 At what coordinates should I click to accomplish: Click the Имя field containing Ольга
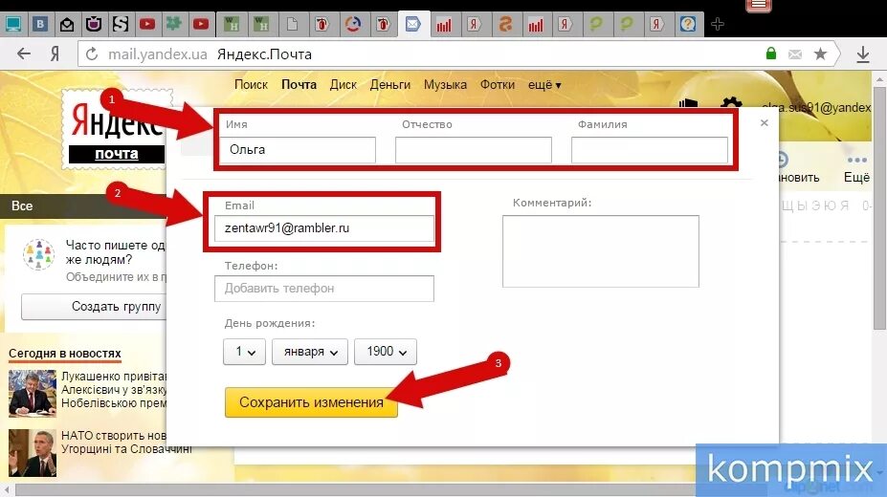pos(298,150)
